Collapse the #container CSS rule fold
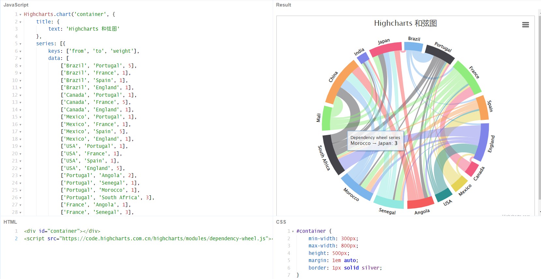 tap(293, 231)
